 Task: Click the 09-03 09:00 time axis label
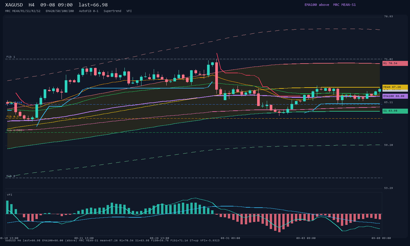(x=306, y=238)
